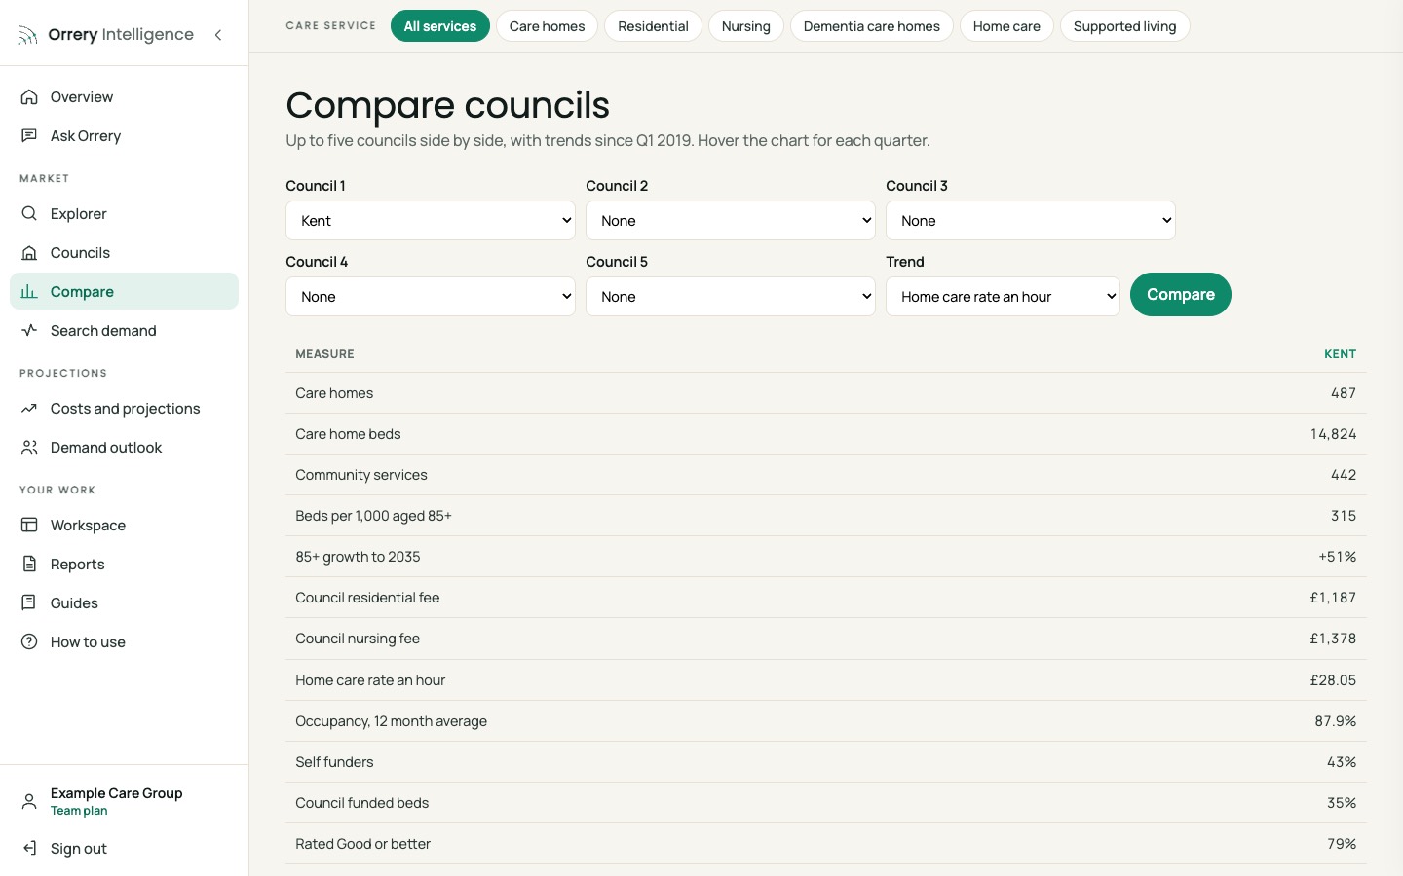Open Search demand in the sidebar

coord(125,331)
